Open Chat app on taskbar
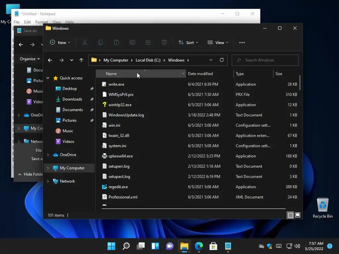 click(170, 246)
